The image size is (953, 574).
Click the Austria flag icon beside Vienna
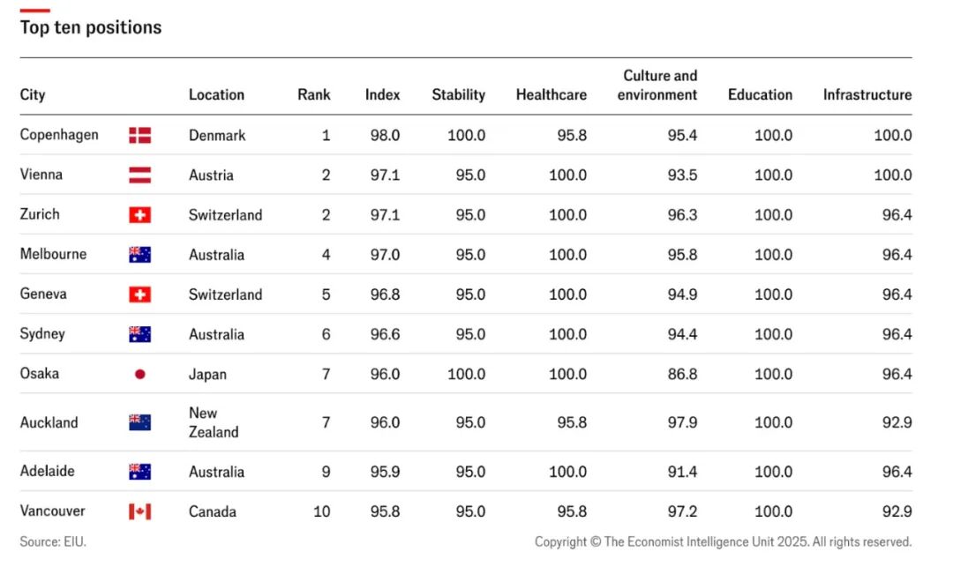139,175
